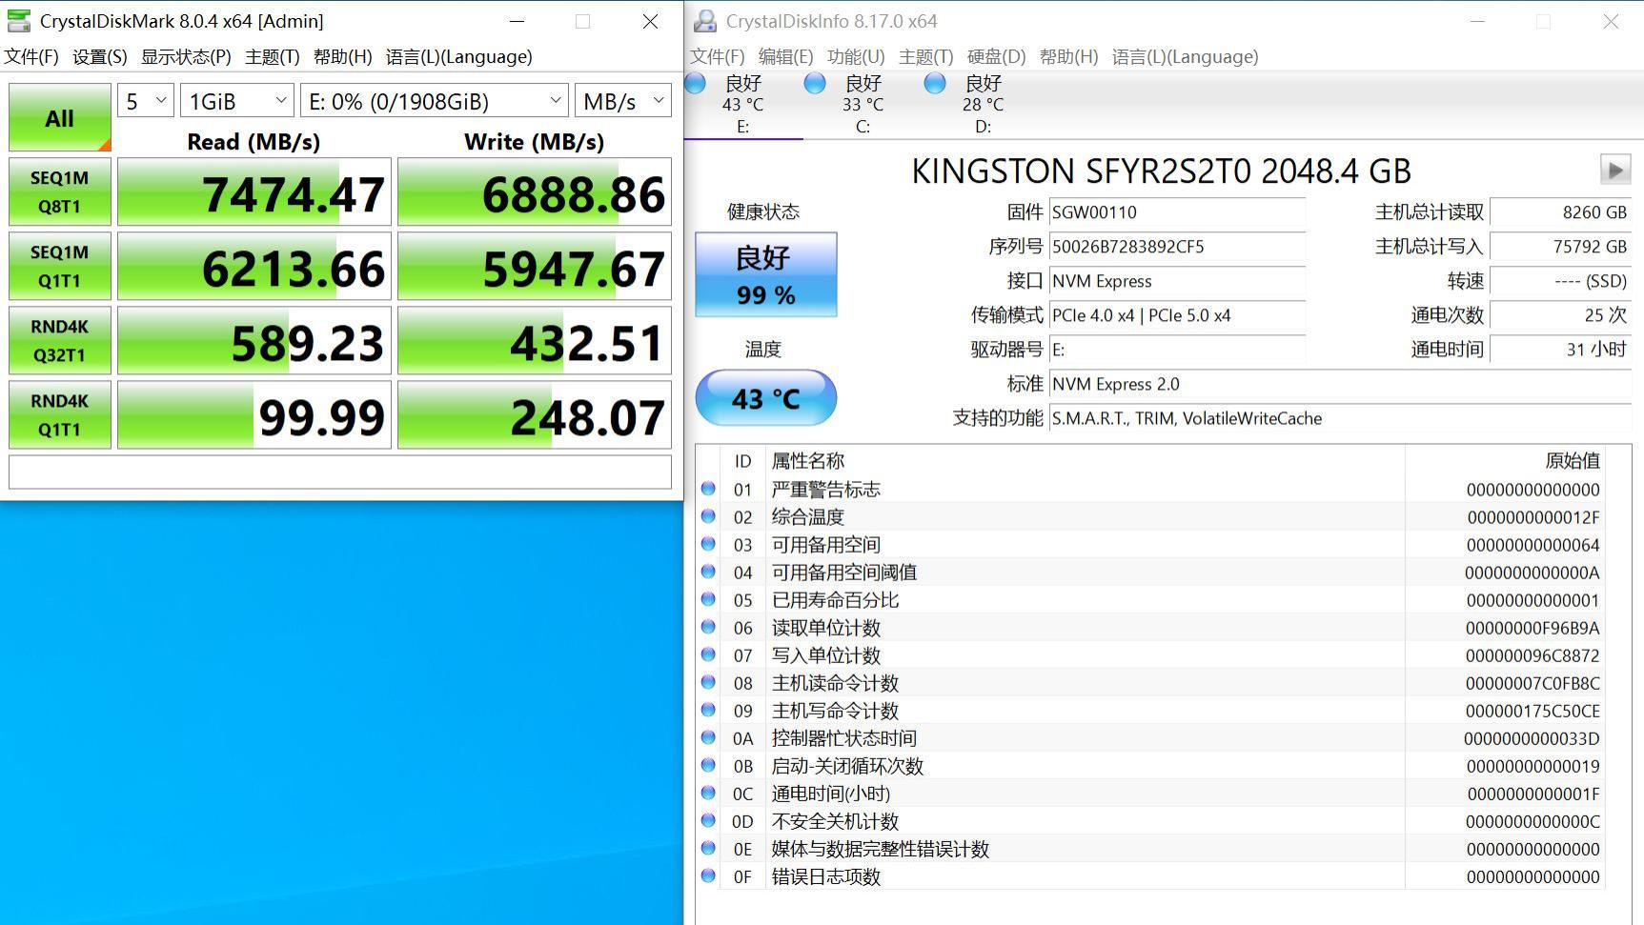The image size is (1644, 925).
Task: Click status dot for attribute 01 严重警告标志
Action: [x=708, y=489]
